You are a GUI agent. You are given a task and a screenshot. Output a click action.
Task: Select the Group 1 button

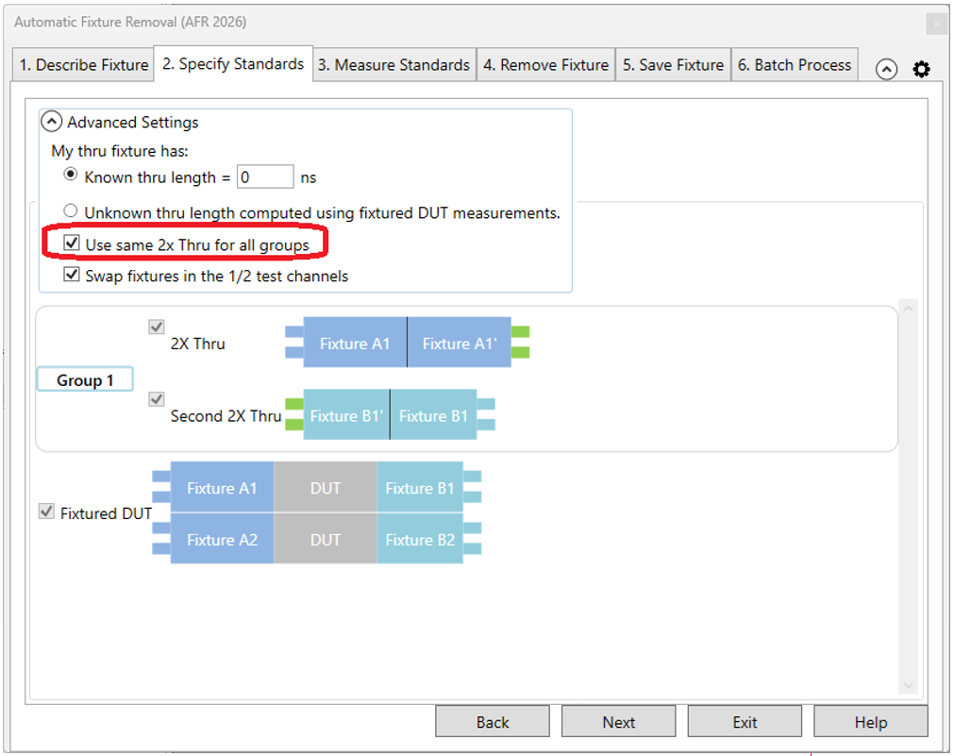pyautogui.click(x=85, y=379)
